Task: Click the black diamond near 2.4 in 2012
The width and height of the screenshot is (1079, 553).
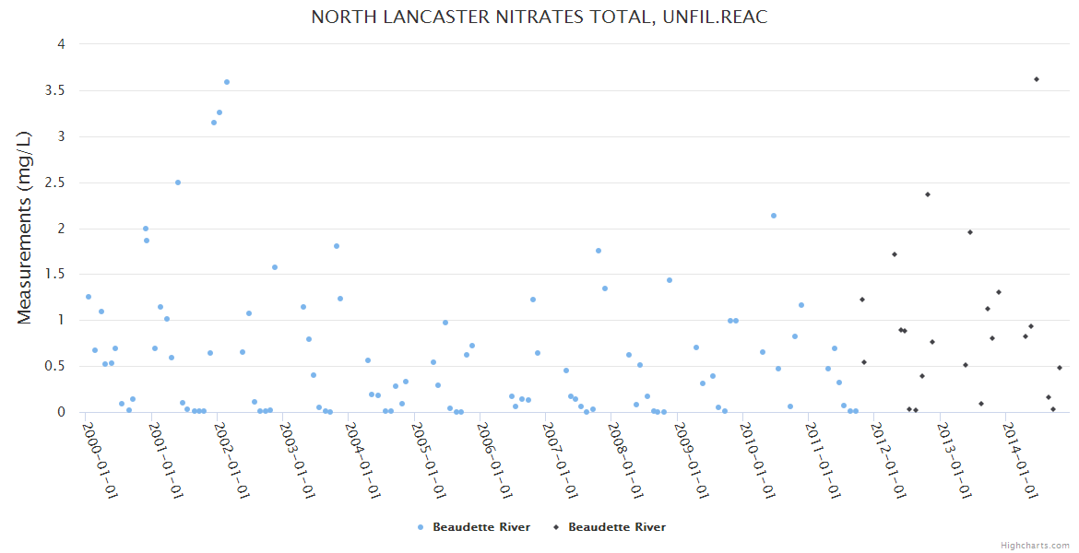Action: [x=928, y=194]
